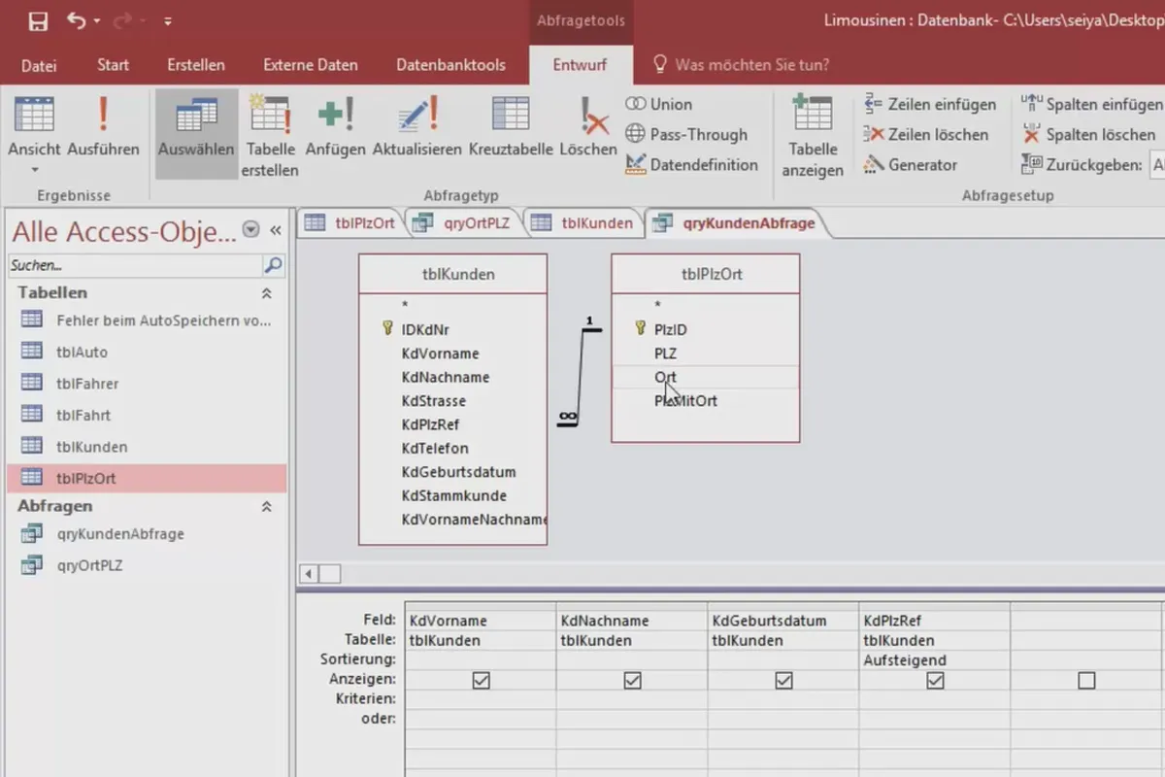Select the Pass-Through query option
The width and height of the screenshot is (1165, 777).
pyautogui.click(x=686, y=134)
